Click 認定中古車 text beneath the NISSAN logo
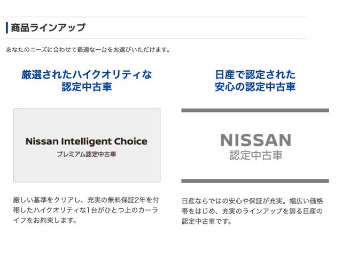 click(255, 156)
